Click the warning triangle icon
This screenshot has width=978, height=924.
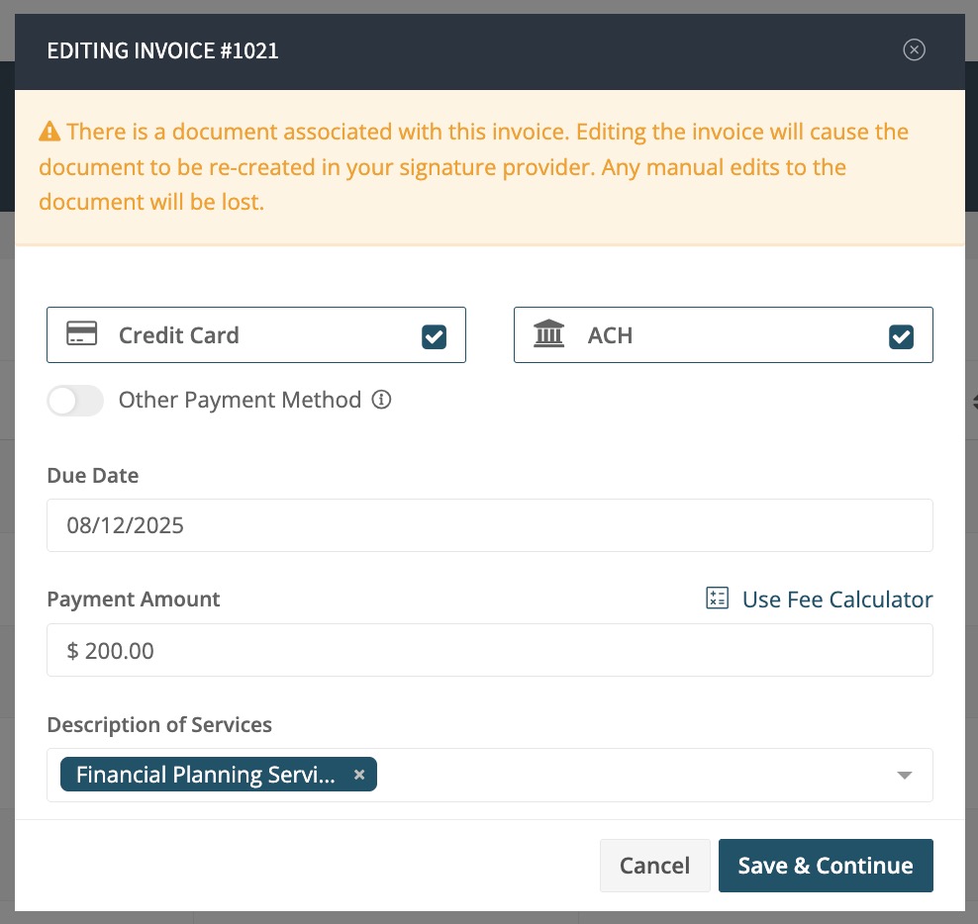(49, 132)
